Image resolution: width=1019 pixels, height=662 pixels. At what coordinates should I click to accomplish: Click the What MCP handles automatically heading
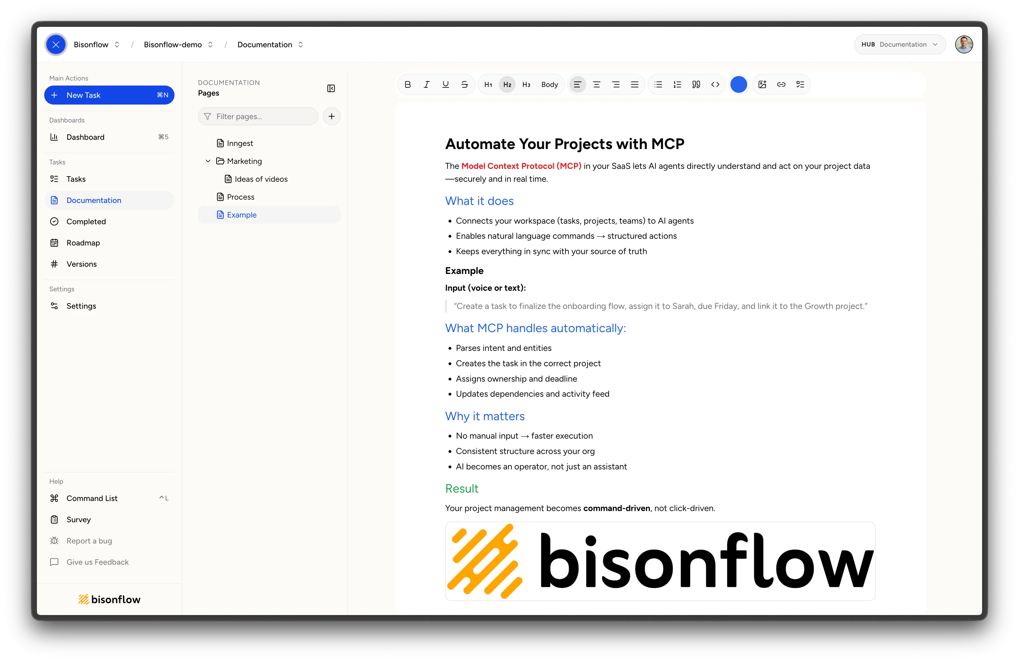[535, 328]
